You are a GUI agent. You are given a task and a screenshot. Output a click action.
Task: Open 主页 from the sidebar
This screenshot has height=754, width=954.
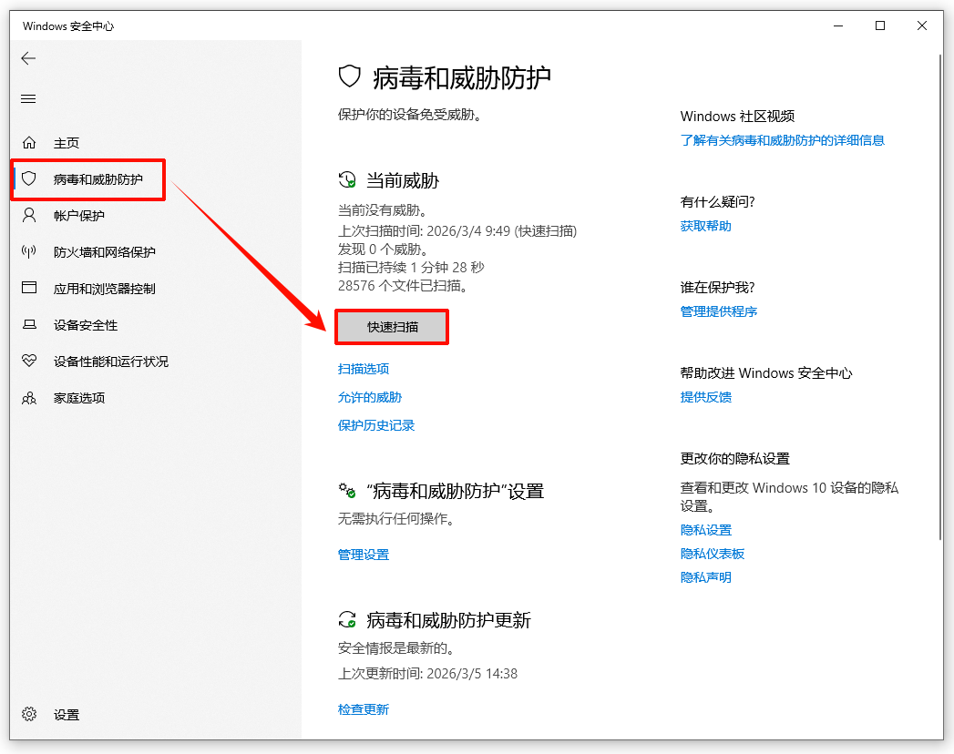(67, 142)
